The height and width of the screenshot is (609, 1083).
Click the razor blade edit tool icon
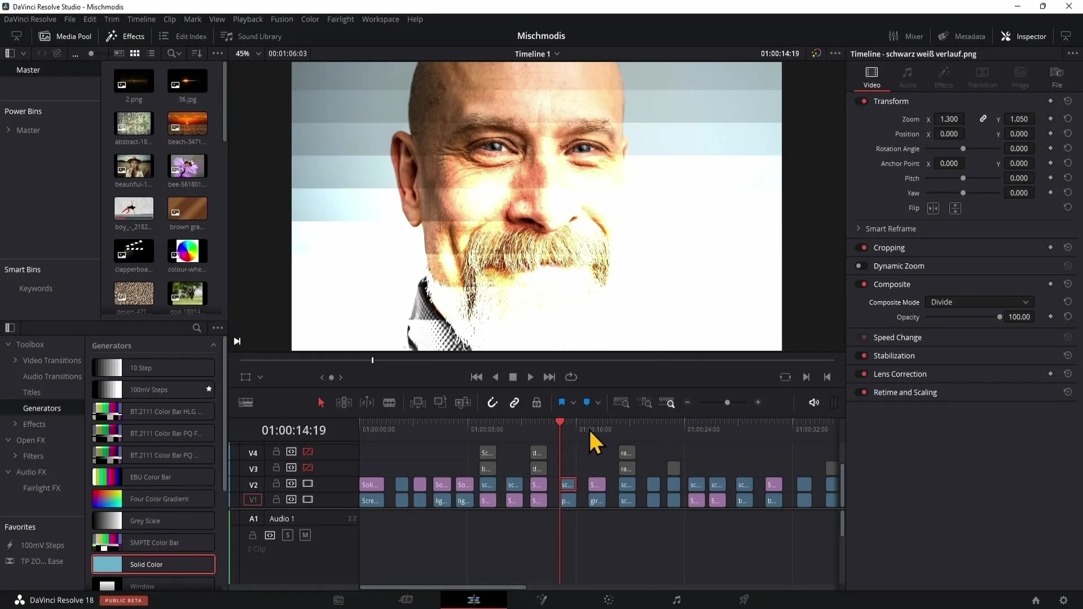pyautogui.click(x=390, y=402)
